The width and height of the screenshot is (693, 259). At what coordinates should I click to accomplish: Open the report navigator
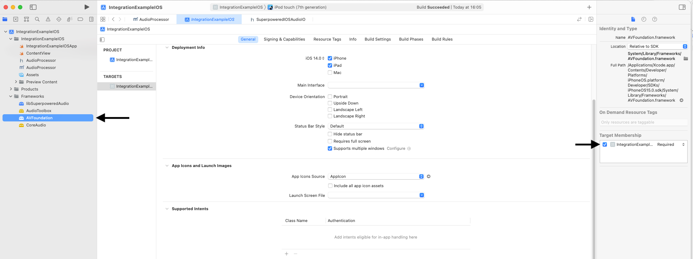pos(91,19)
